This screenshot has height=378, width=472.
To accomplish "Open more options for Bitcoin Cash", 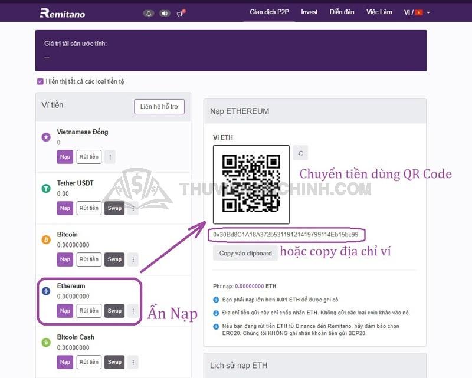I will tap(133, 362).
